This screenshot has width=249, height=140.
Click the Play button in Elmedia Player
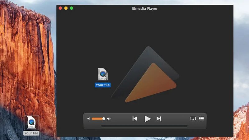pyautogui.click(x=148, y=119)
